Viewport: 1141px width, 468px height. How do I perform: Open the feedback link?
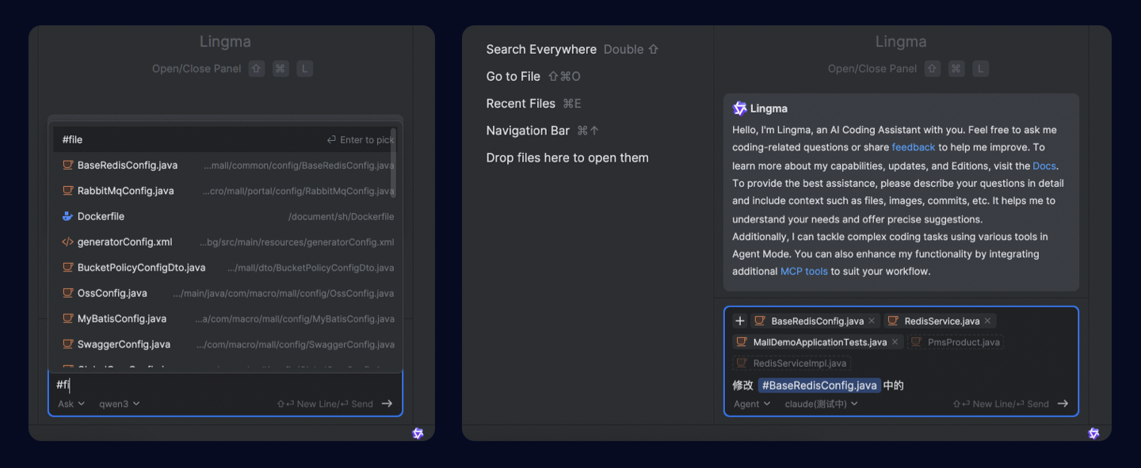click(x=914, y=147)
